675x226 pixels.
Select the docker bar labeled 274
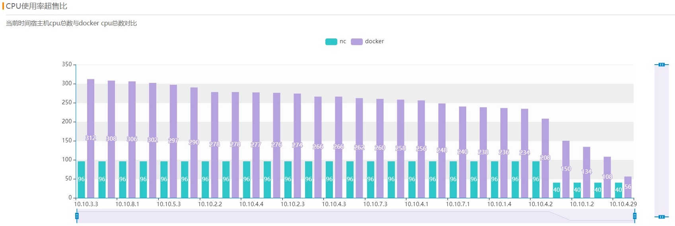(298, 146)
